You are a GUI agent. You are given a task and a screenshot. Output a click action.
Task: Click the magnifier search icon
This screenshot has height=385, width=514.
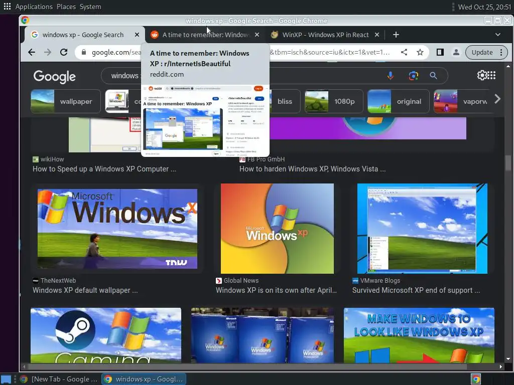coord(433,76)
